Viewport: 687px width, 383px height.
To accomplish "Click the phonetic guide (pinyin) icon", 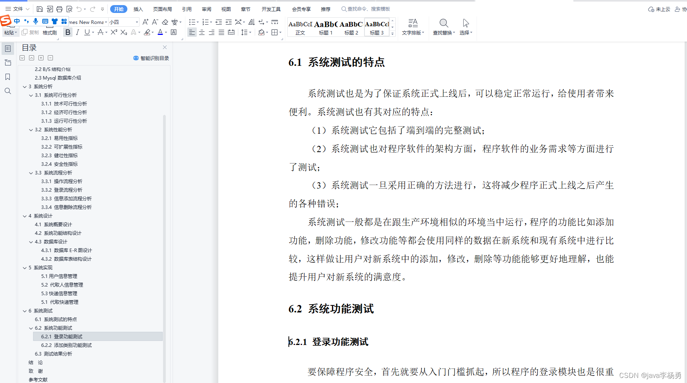I will [174, 22].
